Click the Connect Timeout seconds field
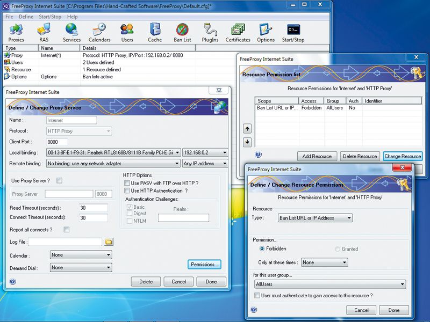The image size is (430, 322). point(93,218)
